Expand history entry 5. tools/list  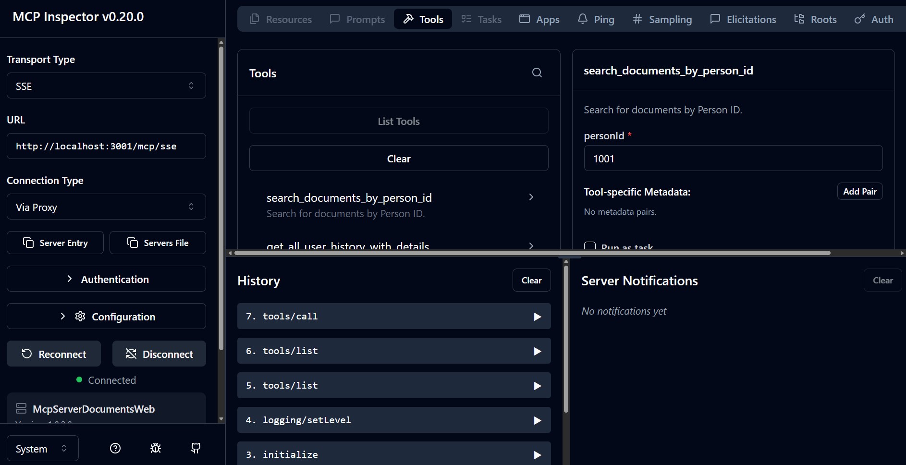[x=394, y=385]
